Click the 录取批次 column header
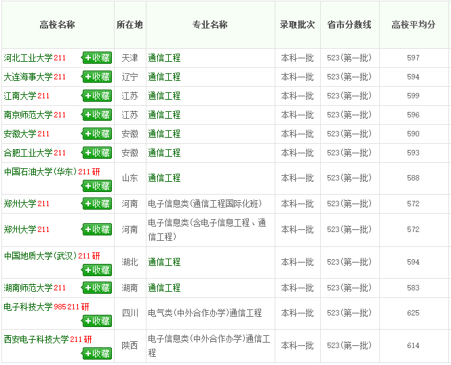This screenshot has height=365, width=451. [298, 24]
